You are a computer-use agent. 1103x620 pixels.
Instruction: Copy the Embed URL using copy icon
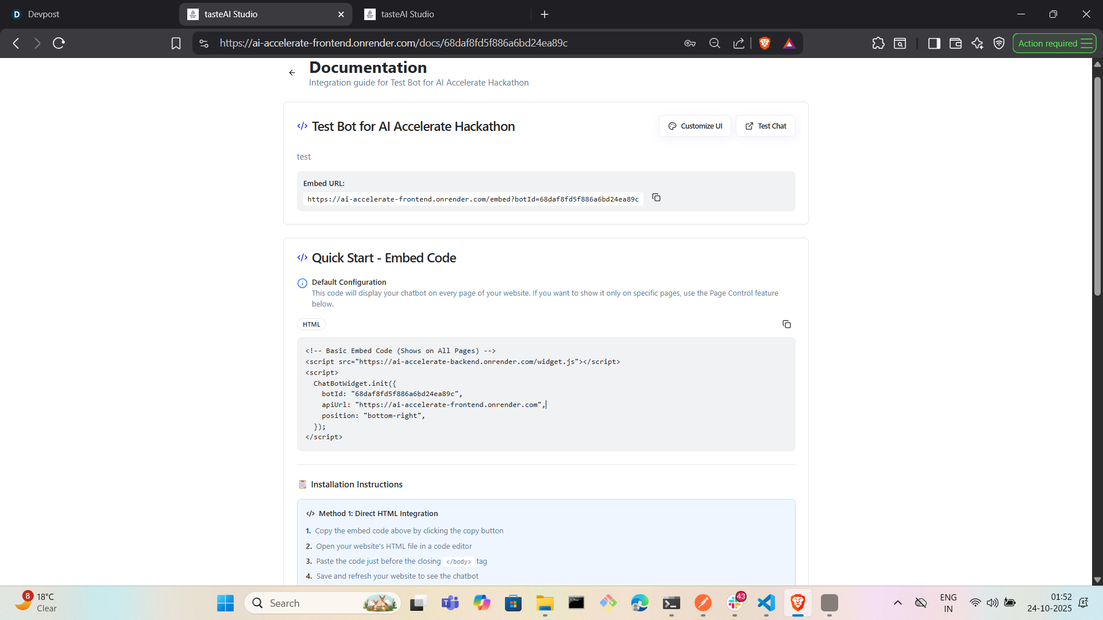click(x=656, y=197)
